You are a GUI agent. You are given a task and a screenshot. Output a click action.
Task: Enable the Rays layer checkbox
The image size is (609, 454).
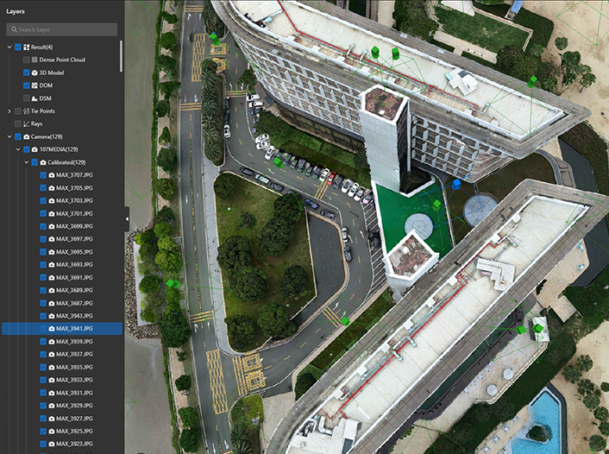[x=17, y=124]
